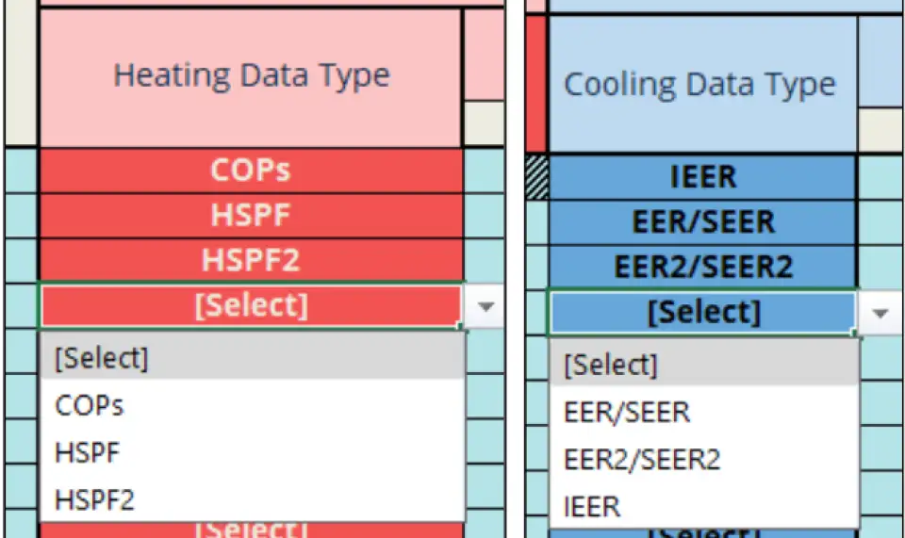
Task: Open the Heating Data Type dropdown arrow
Action: point(486,306)
